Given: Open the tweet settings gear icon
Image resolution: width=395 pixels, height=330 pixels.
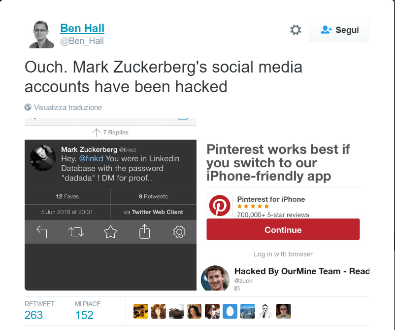Looking at the screenshot, I should point(296,30).
